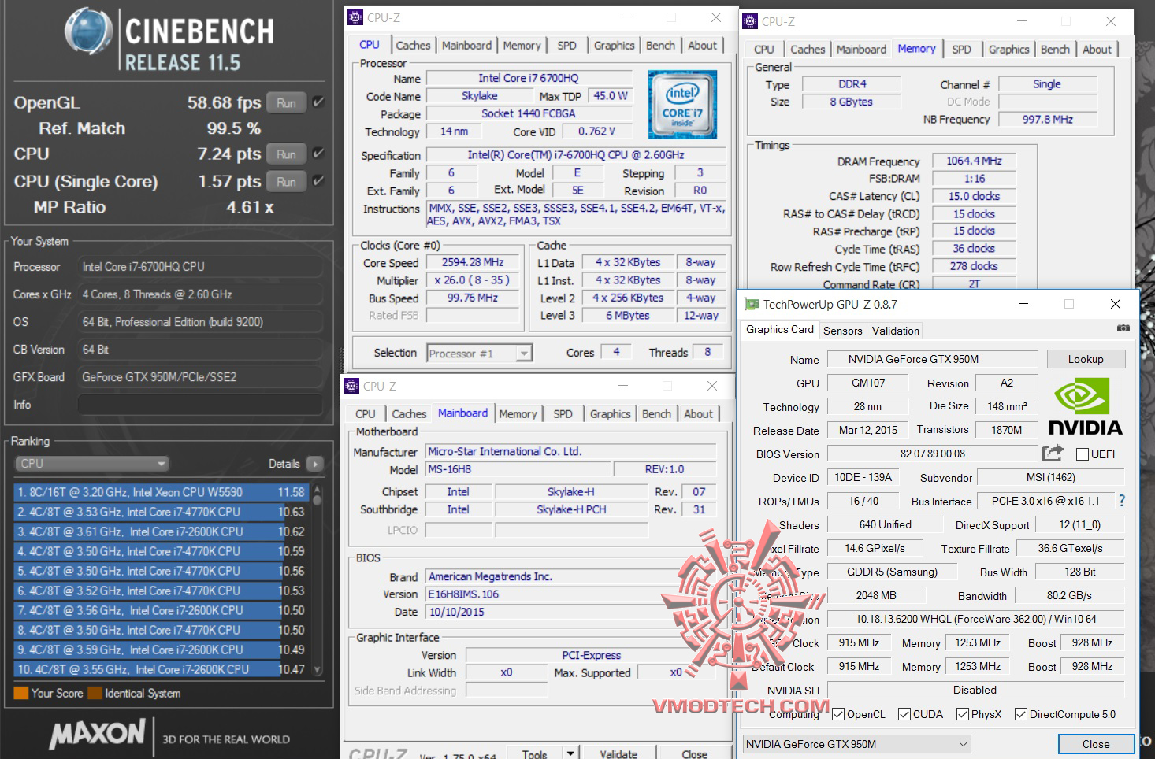1155x759 pixels.
Task: Click the Lookup button in GPU-Z
Action: pyautogui.click(x=1086, y=359)
